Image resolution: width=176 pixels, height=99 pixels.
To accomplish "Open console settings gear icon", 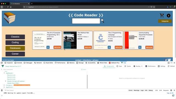I will (x=171, y=90).
